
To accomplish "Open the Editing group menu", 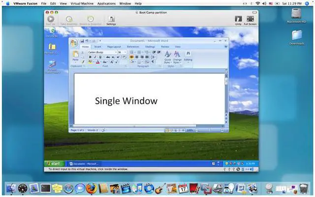I will [188, 57].
